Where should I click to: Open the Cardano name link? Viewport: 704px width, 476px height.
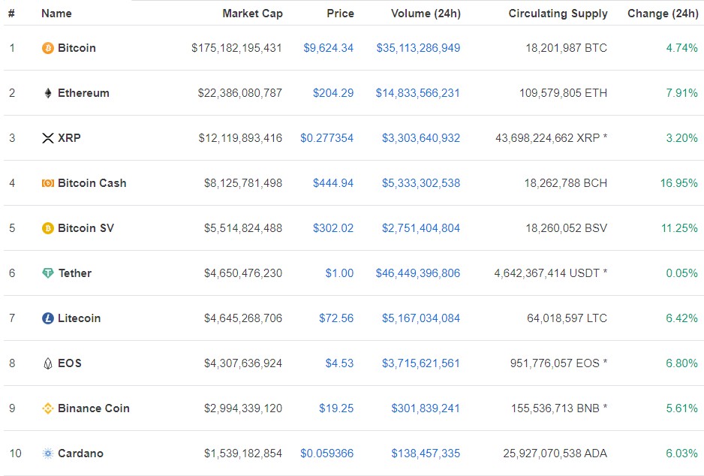(81, 453)
